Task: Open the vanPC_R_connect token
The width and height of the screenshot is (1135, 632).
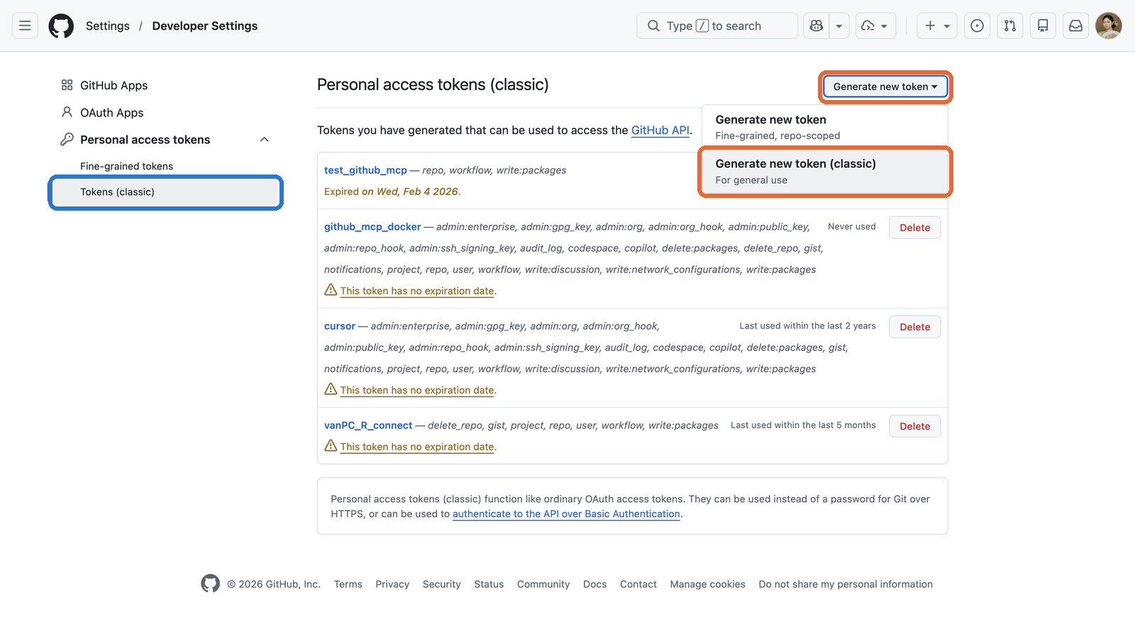Action: (368, 426)
